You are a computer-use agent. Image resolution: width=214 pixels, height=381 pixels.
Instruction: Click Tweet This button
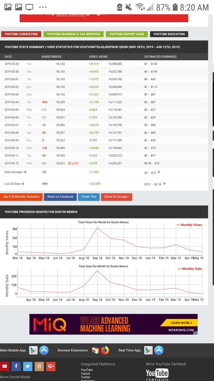(89, 197)
